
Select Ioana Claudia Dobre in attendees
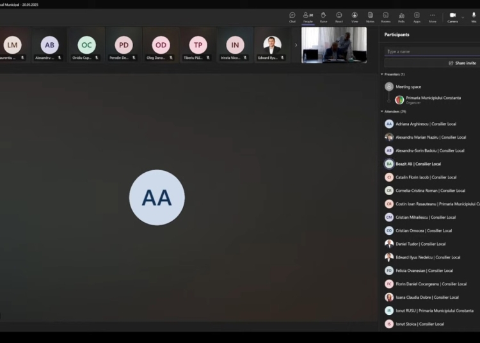tap(429, 297)
